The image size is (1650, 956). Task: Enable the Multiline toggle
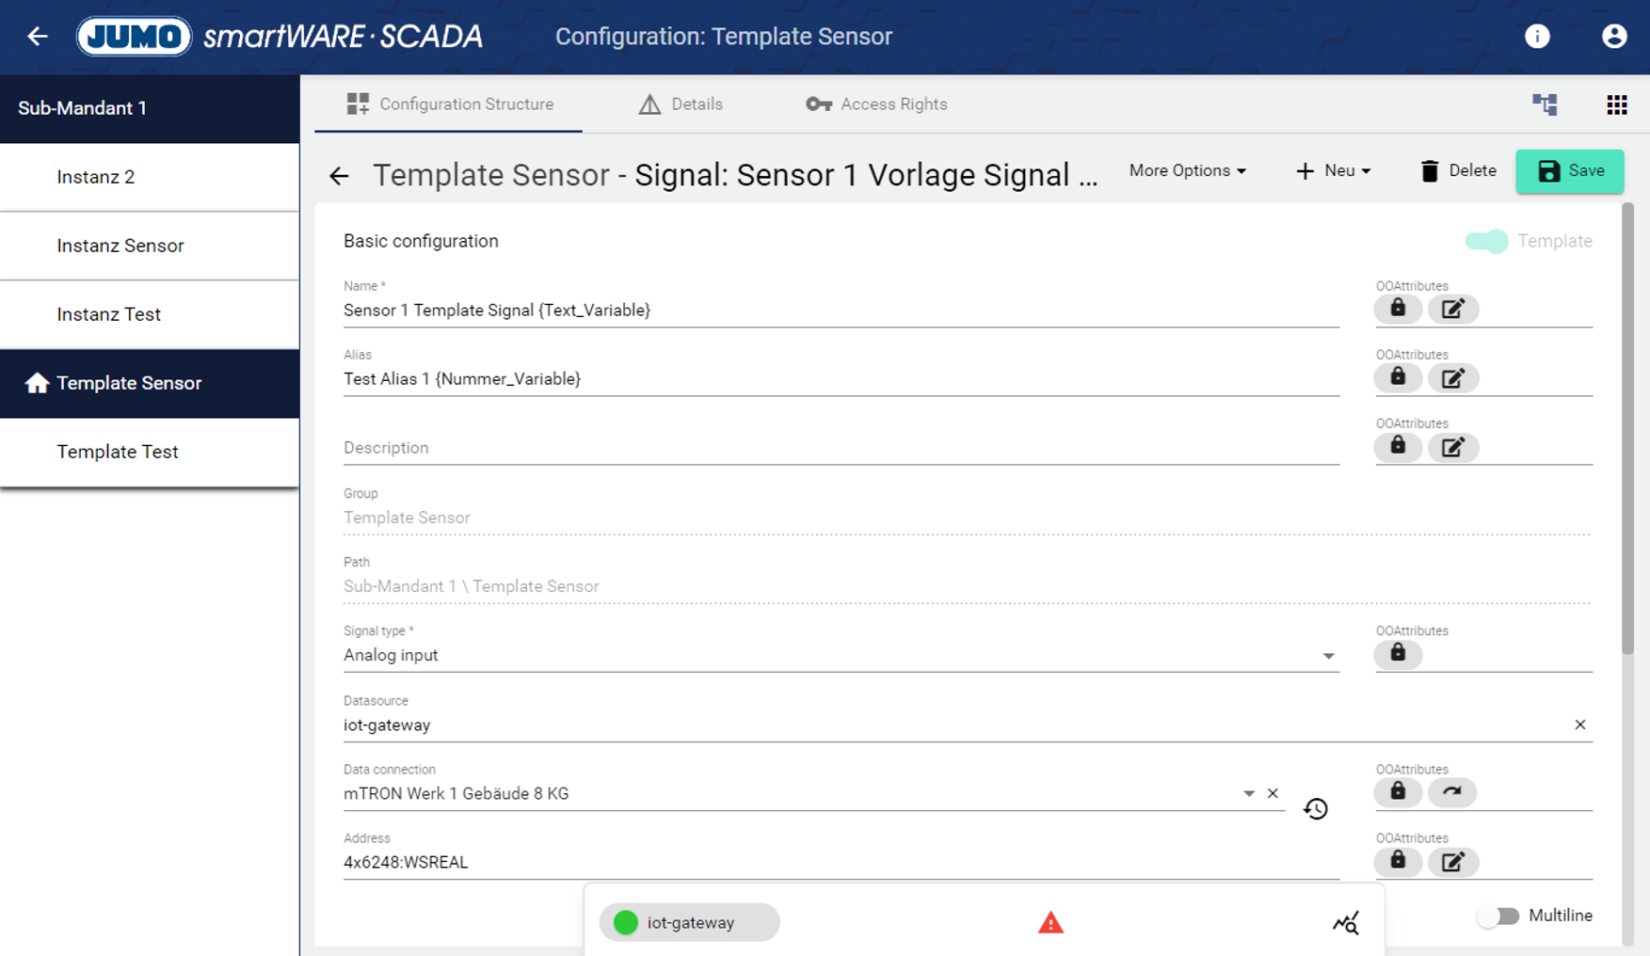1498,916
